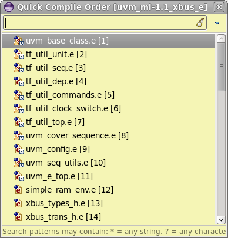Click the file icon beside simple_ram_env.e
Viewport: 228px width, 238px height.
pos(18,190)
